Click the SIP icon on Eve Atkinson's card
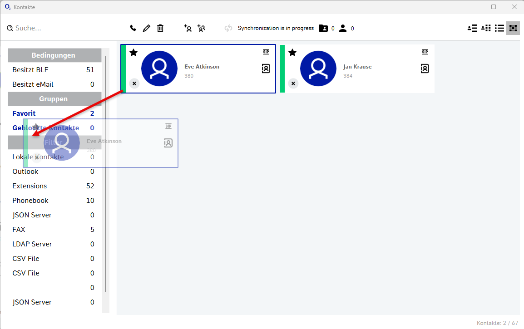Screen dimensions: 524x329 pyautogui.click(x=266, y=52)
